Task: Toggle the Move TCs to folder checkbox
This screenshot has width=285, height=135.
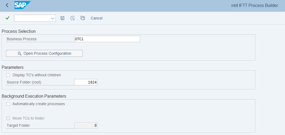Action: pyautogui.click(x=8, y=118)
